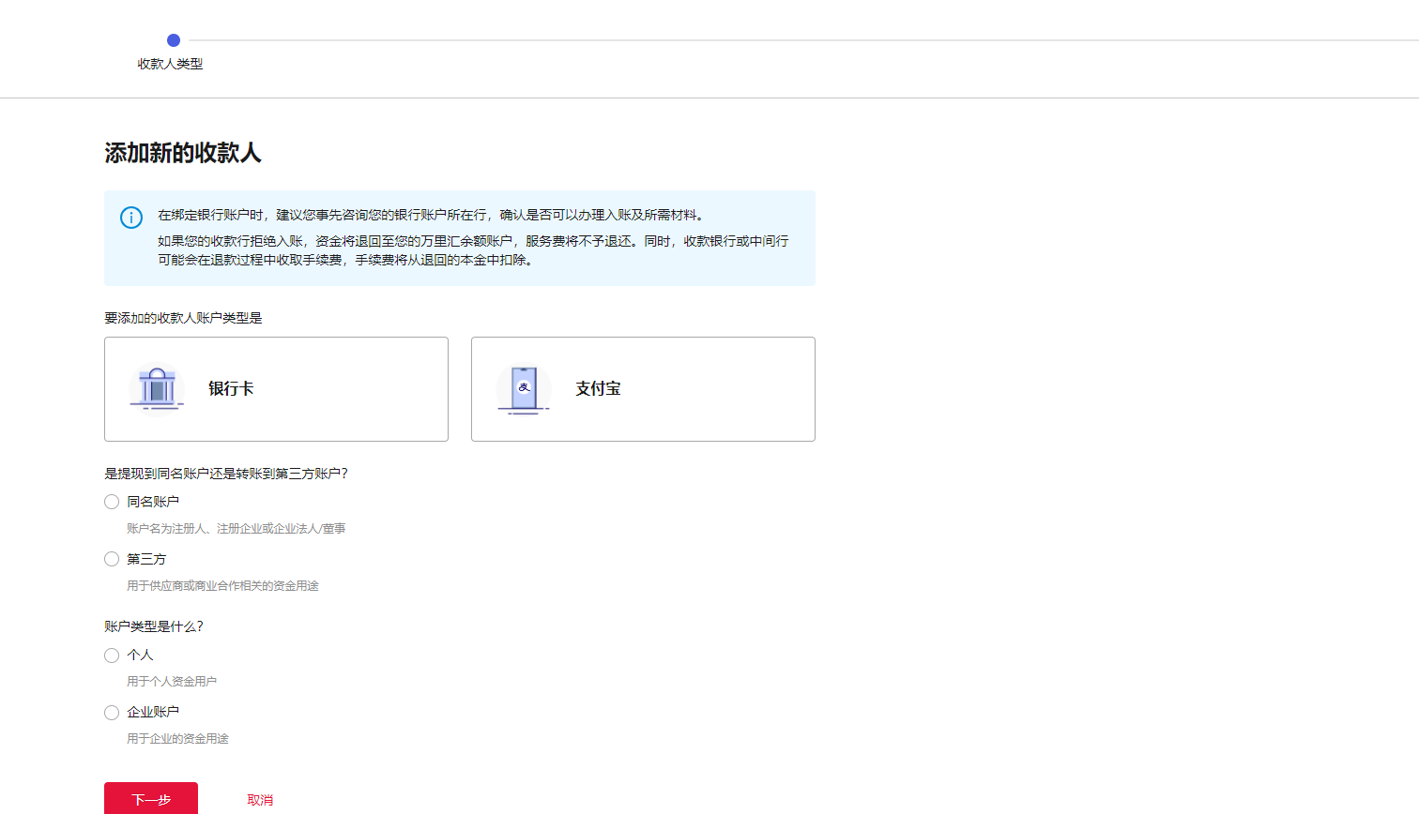Select the 第三方 radio option
1419x814 pixels.
tap(111, 559)
